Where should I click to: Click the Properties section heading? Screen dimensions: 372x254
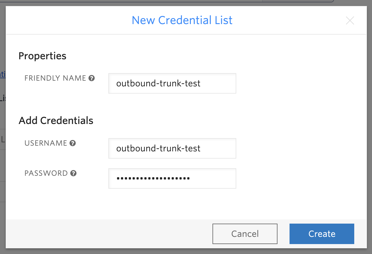(x=42, y=56)
